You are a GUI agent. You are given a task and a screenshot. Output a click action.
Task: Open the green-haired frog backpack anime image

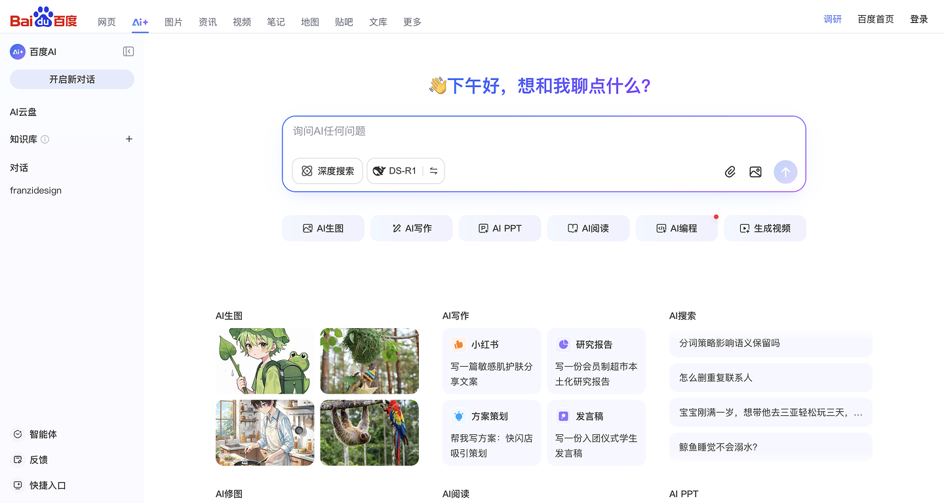pos(265,361)
